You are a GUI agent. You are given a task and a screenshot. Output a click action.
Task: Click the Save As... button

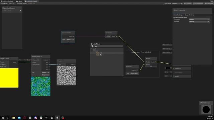12,4
